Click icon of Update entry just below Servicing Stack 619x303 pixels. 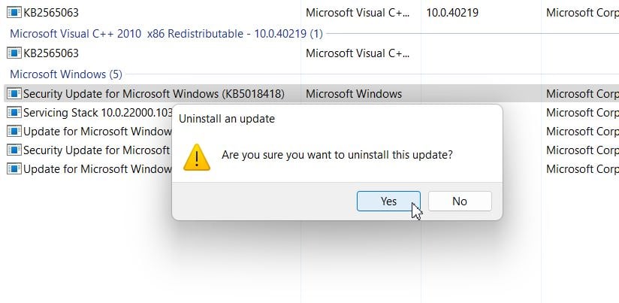tap(14, 132)
